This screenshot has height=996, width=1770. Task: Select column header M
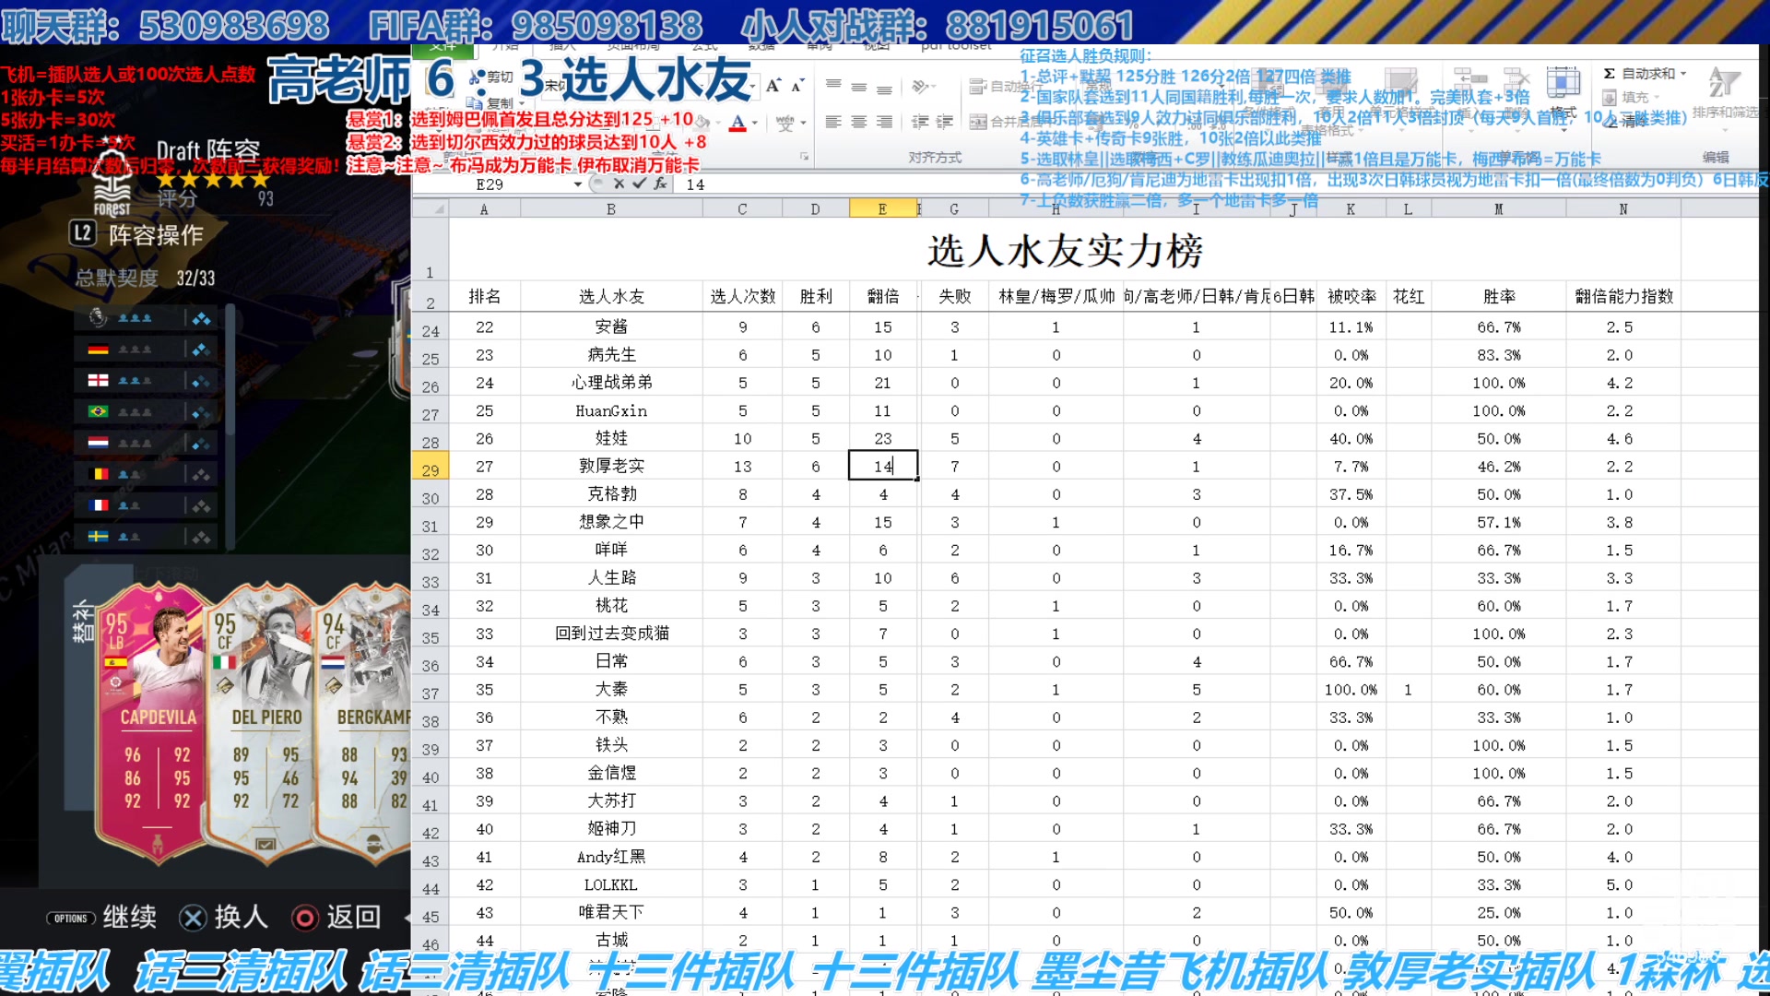pyautogui.click(x=1498, y=209)
